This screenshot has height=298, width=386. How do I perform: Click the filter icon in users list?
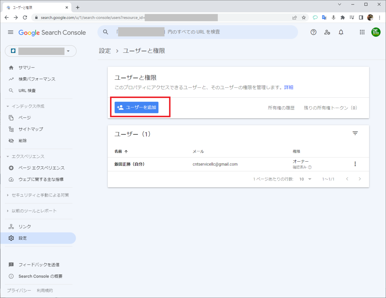tap(355, 133)
